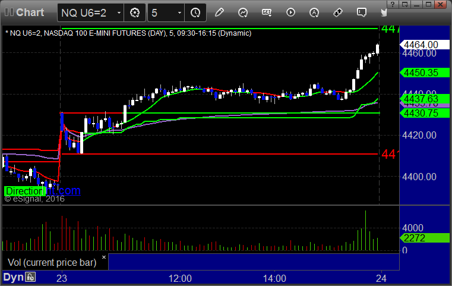The width and height of the screenshot is (452, 286).
Task: Click the 4000 volume axis label
Action: pos(413,228)
